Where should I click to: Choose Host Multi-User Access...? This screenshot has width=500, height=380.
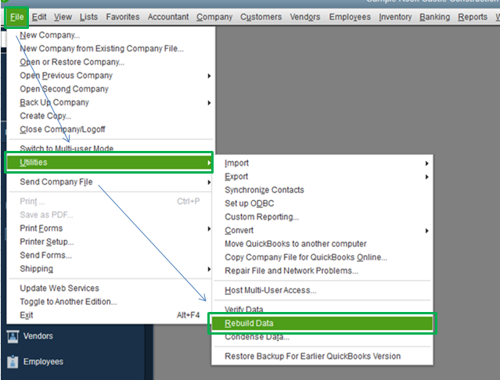pos(322,291)
